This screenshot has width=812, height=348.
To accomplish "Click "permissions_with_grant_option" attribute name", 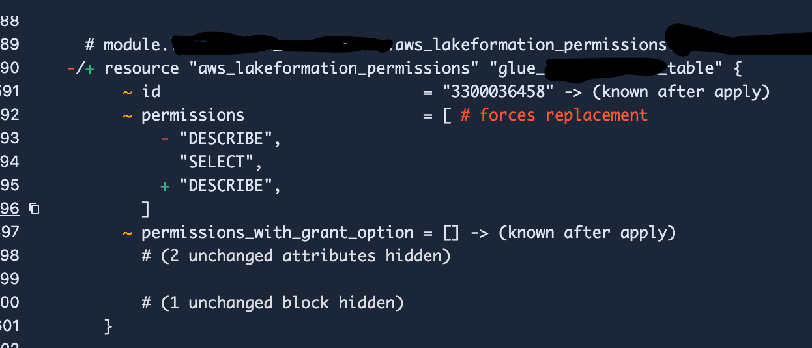I will point(277,233).
